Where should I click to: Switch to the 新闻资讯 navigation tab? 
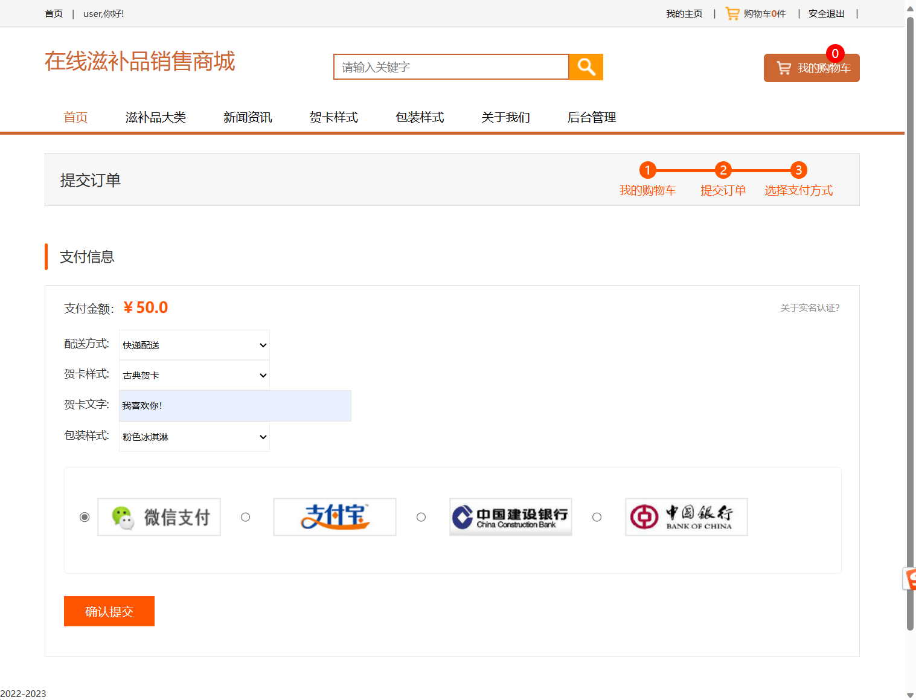point(247,117)
